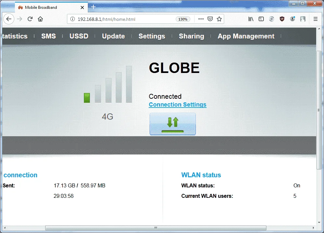Click the horizontal scrollbar thumb
The height and width of the screenshot is (233, 324).
point(156,228)
